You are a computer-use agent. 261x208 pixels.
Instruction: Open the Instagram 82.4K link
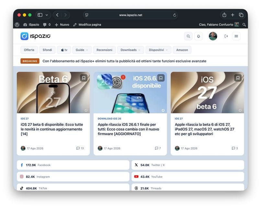click(73, 177)
